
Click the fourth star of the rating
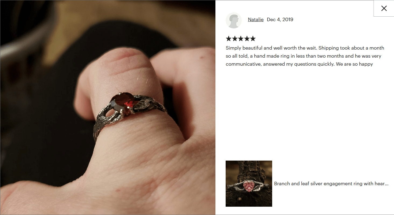point(247,39)
